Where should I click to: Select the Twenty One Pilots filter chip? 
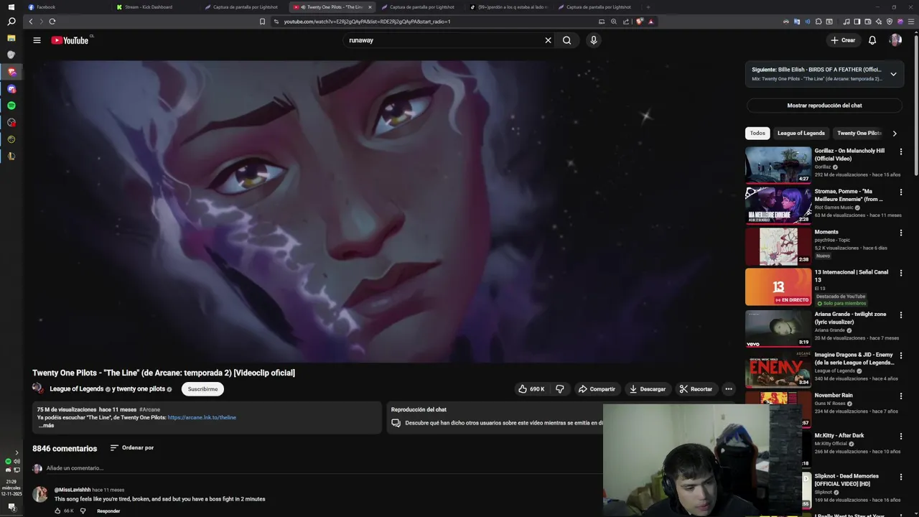[859, 133]
